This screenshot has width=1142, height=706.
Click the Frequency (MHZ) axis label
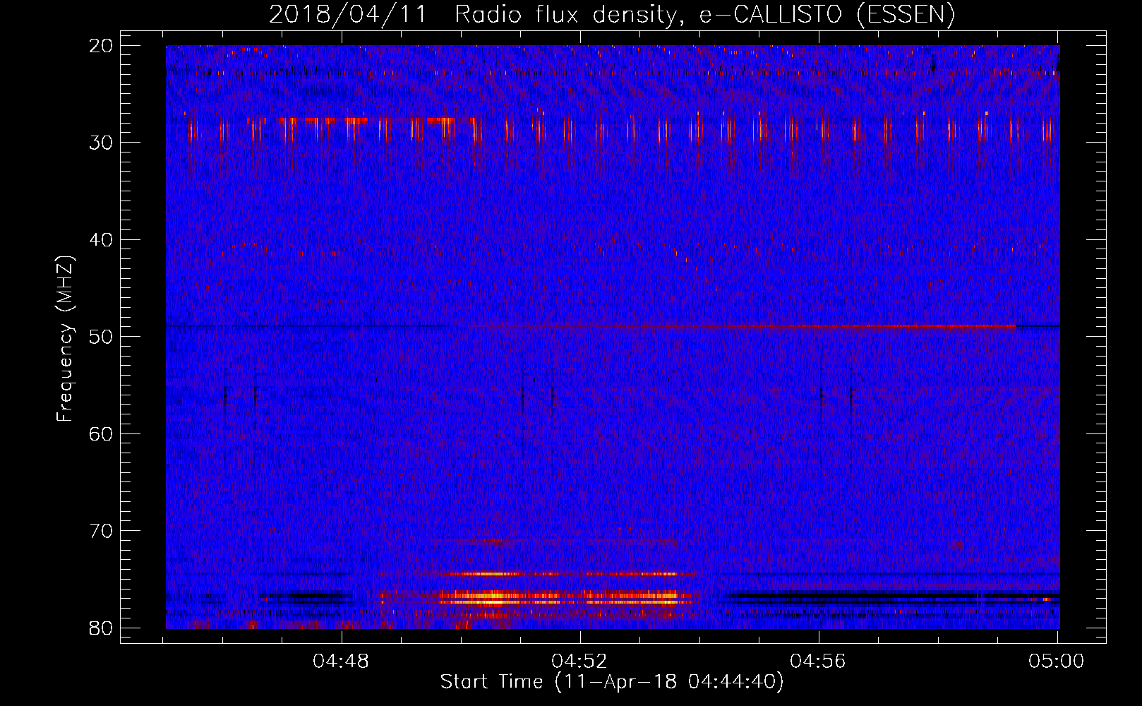(x=65, y=339)
